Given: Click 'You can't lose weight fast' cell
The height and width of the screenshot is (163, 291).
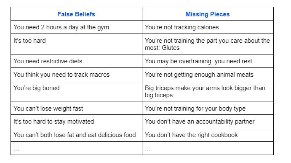Looking at the screenshot, I should pos(76,108).
